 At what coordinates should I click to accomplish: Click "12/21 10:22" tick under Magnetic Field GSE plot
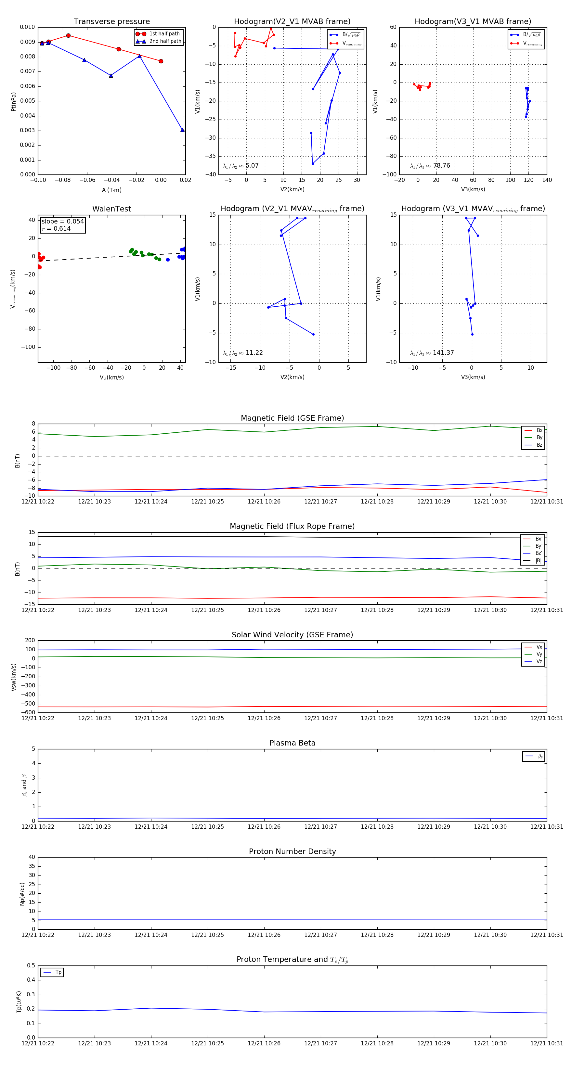point(38,502)
